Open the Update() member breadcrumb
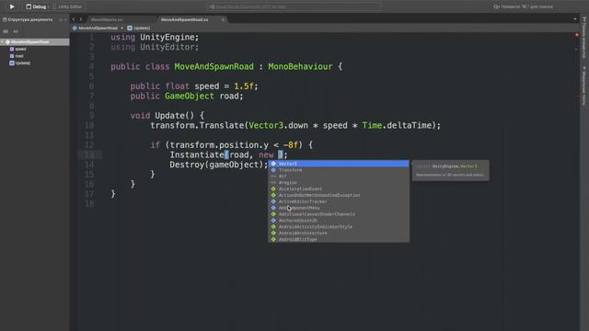This screenshot has height=331, width=589. (139, 29)
